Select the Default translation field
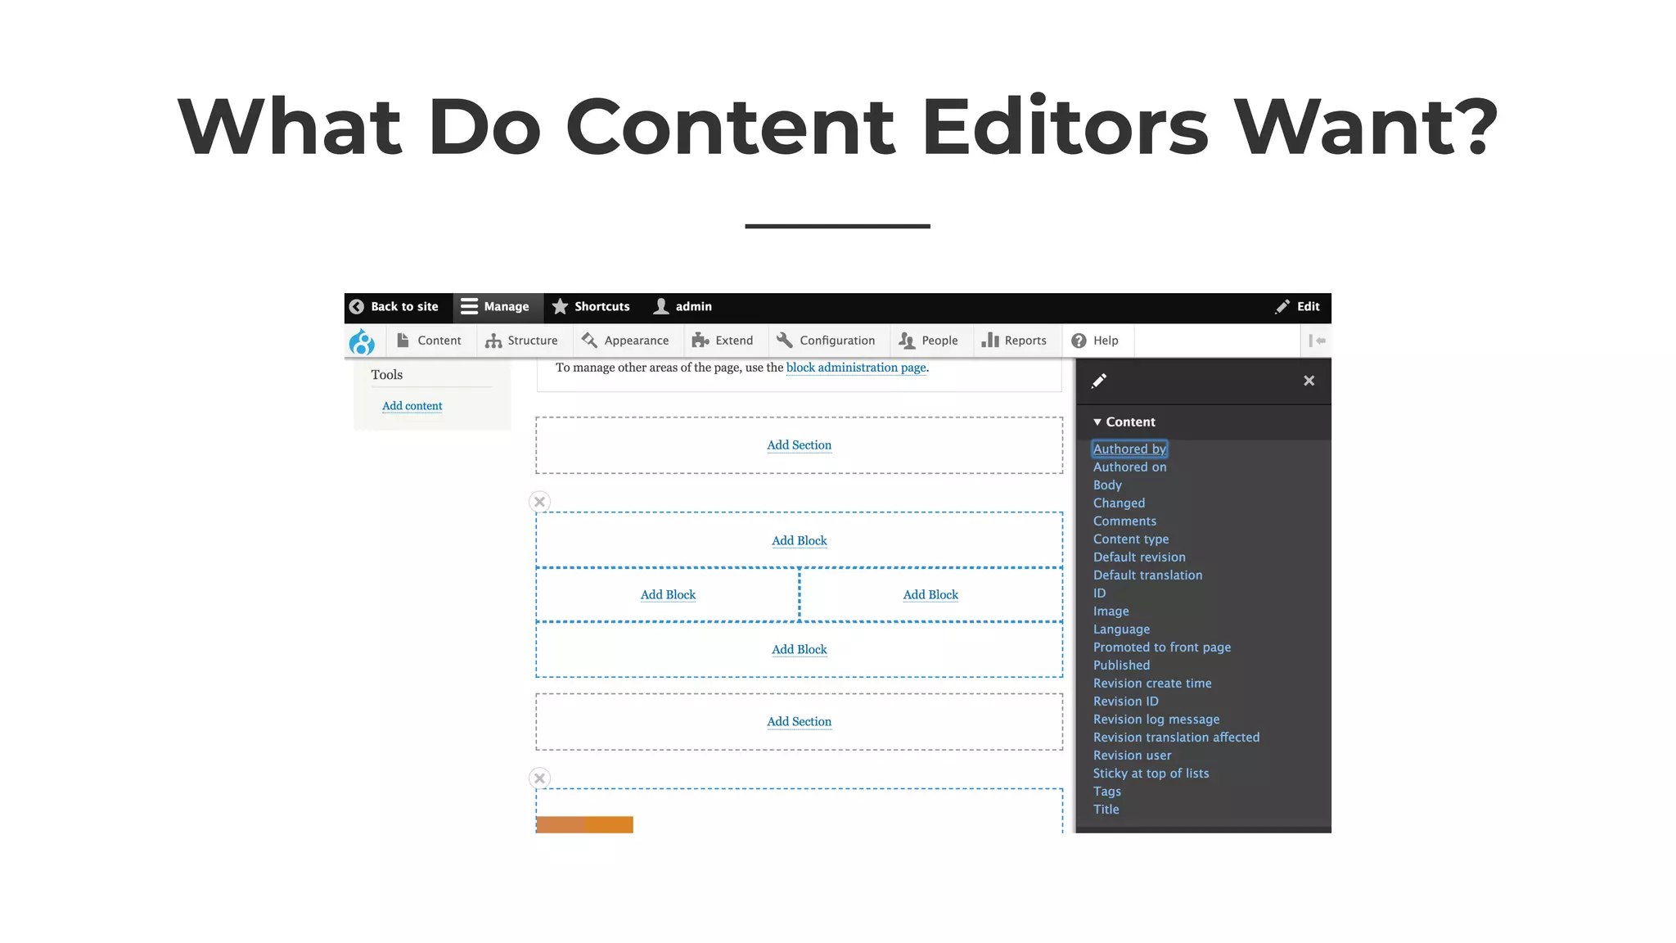The width and height of the screenshot is (1676, 943). click(x=1147, y=575)
